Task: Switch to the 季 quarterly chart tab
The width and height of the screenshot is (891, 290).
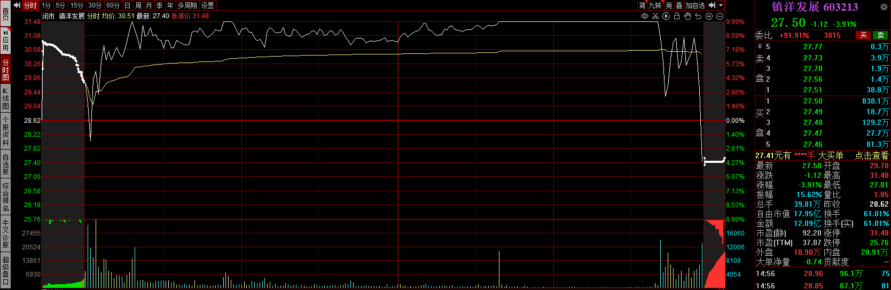Action: click(159, 5)
